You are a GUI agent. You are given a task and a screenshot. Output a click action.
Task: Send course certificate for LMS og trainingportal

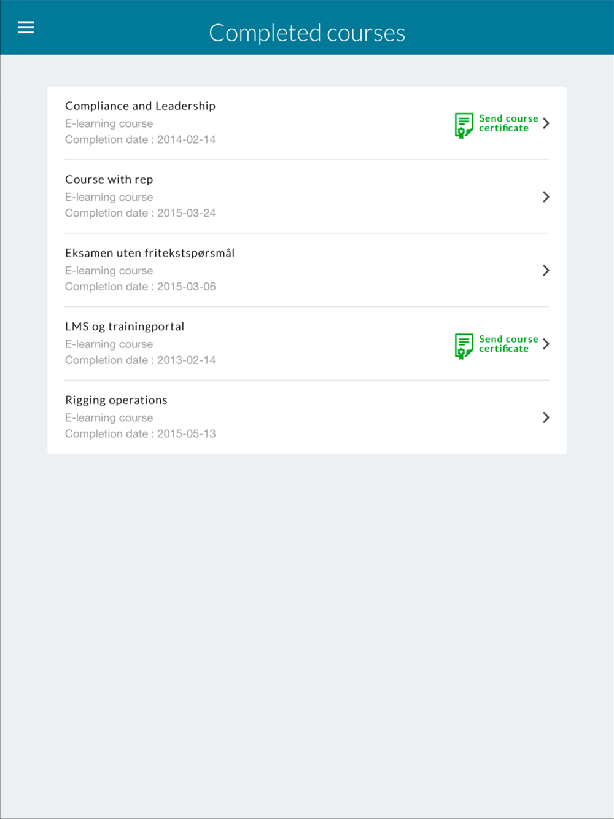pyautogui.click(x=508, y=344)
